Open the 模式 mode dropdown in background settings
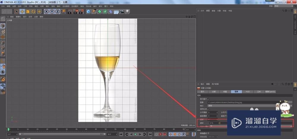 (250, 106)
